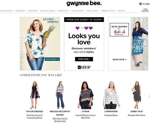Image resolution: width=150 pixels, height=125 pixels.
Task: Click the gwynnie bee logo
Action: click(84, 3)
